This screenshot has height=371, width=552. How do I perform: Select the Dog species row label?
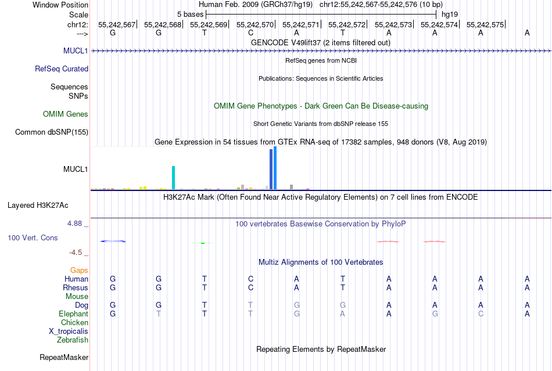click(82, 305)
